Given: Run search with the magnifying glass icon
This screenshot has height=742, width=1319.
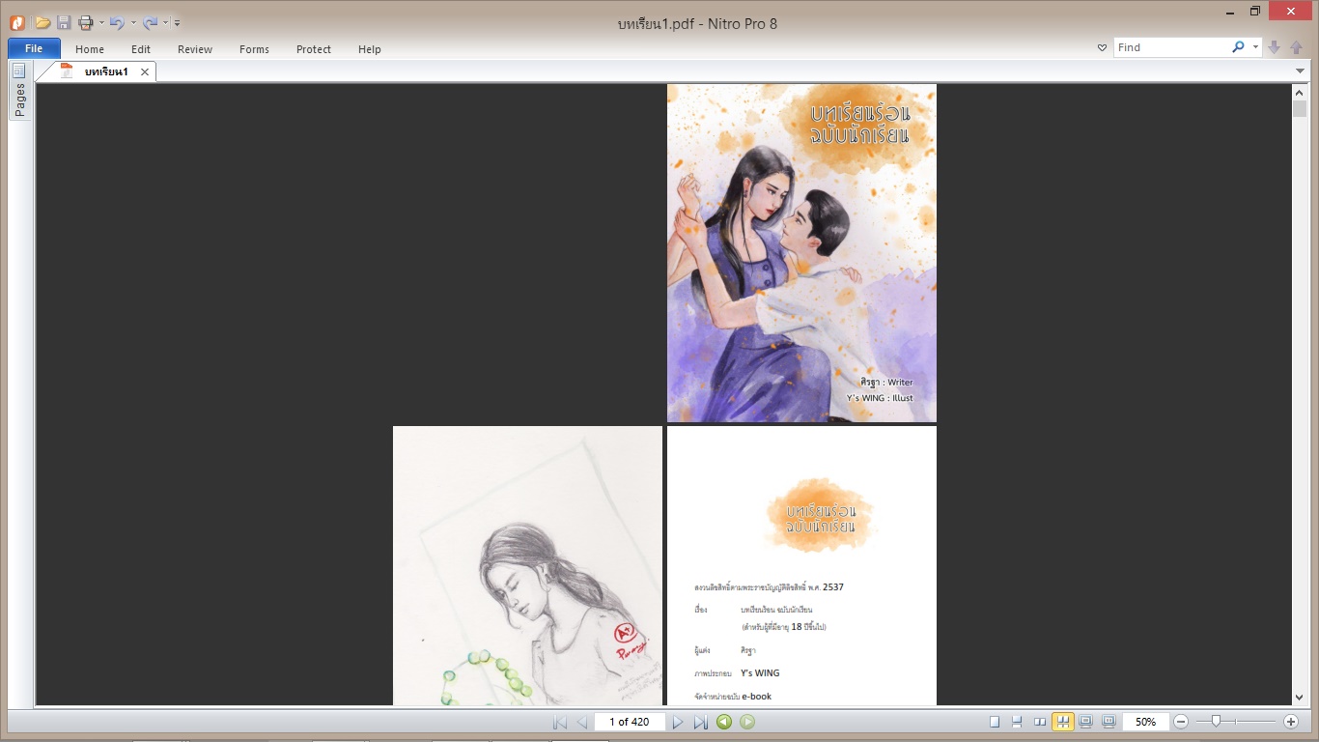Looking at the screenshot, I should click(x=1239, y=47).
